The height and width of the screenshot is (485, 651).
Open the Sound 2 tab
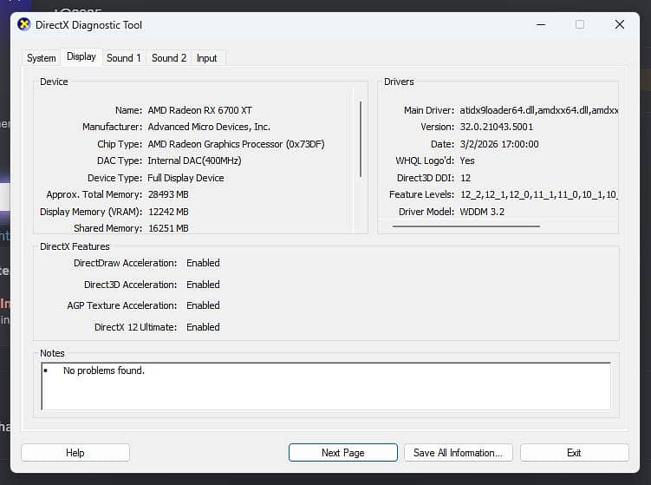pyautogui.click(x=169, y=58)
